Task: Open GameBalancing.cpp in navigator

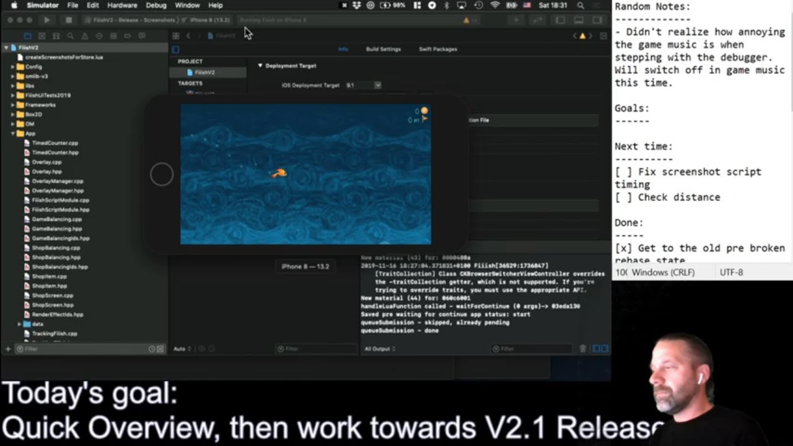Action: pyautogui.click(x=57, y=219)
